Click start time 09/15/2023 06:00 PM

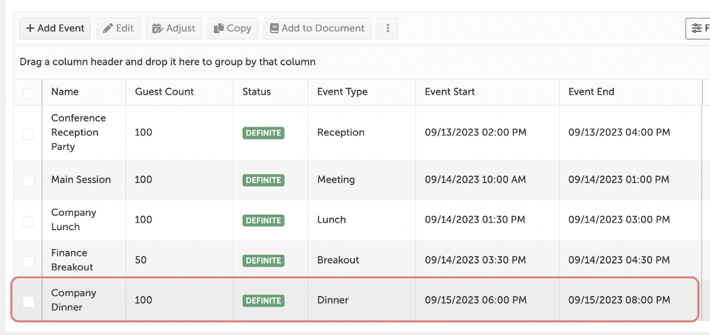coord(476,300)
